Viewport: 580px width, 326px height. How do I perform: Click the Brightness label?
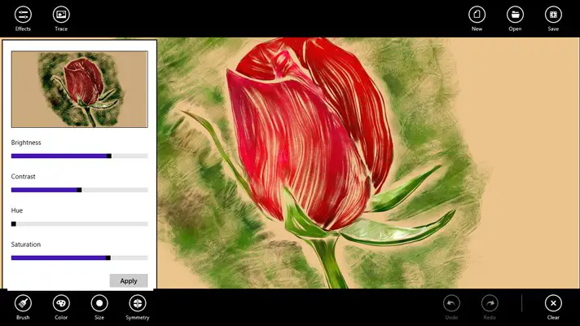[26, 143]
